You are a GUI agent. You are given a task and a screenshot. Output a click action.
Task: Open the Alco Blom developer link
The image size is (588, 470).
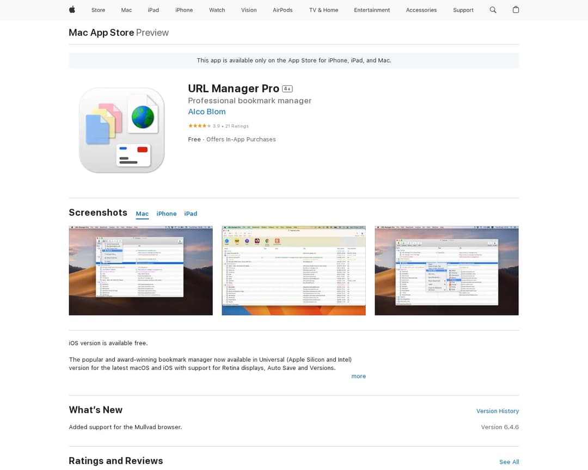pos(206,112)
